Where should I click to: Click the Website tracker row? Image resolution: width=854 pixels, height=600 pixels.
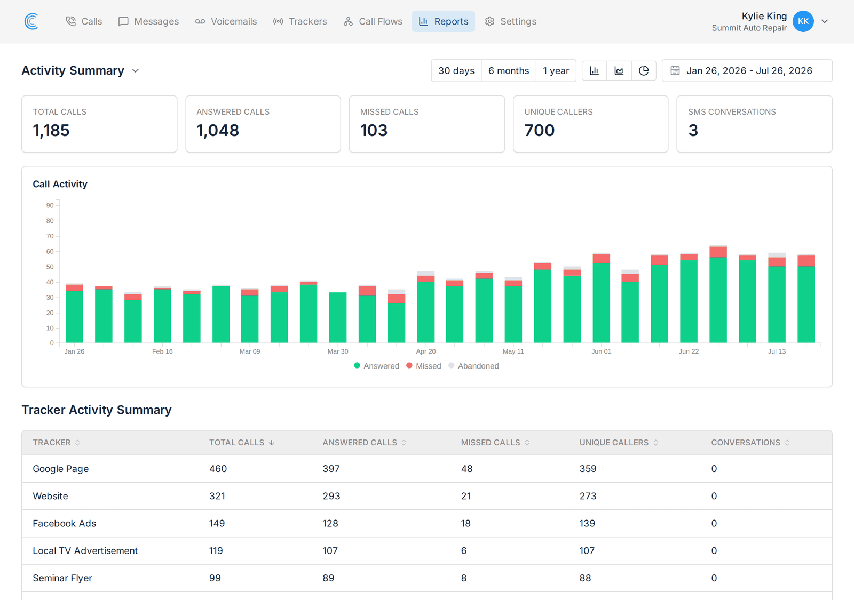427,496
